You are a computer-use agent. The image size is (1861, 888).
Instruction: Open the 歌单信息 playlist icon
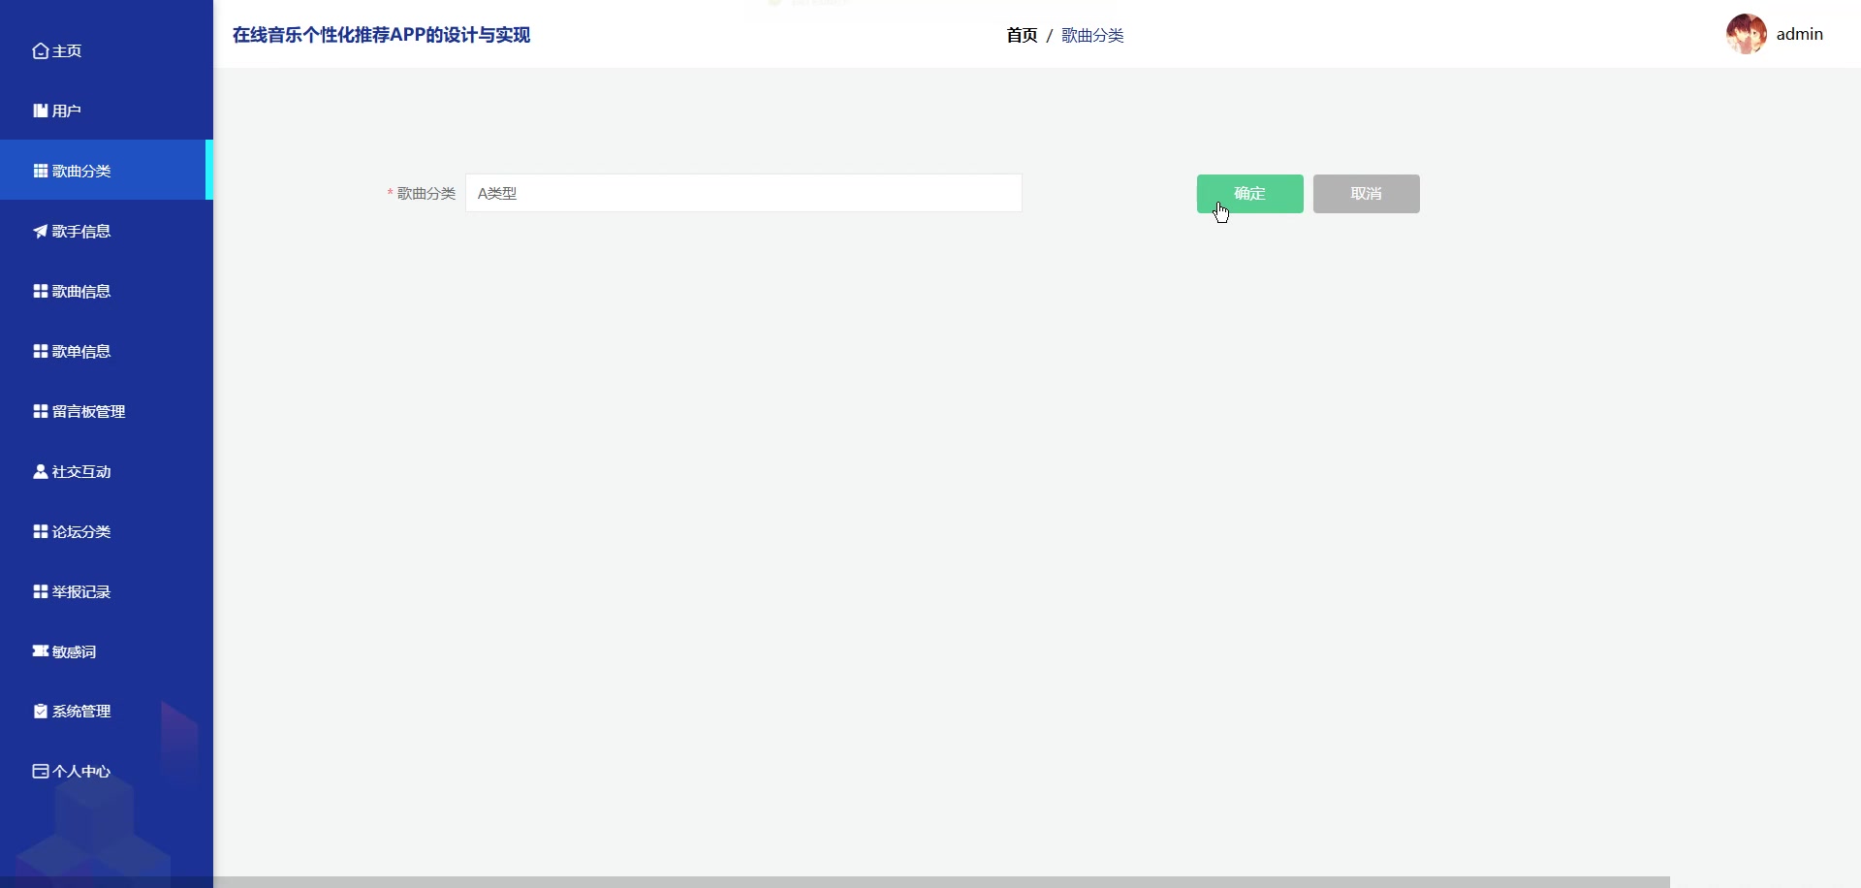tap(40, 351)
